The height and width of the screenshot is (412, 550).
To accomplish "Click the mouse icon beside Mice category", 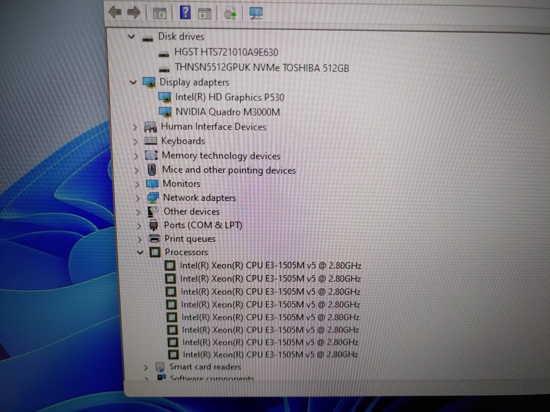I will click(x=152, y=169).
